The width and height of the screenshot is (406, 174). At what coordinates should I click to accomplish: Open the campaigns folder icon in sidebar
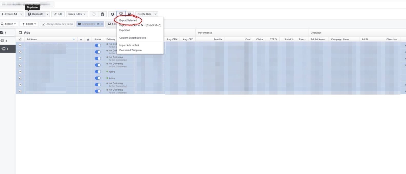2,33
